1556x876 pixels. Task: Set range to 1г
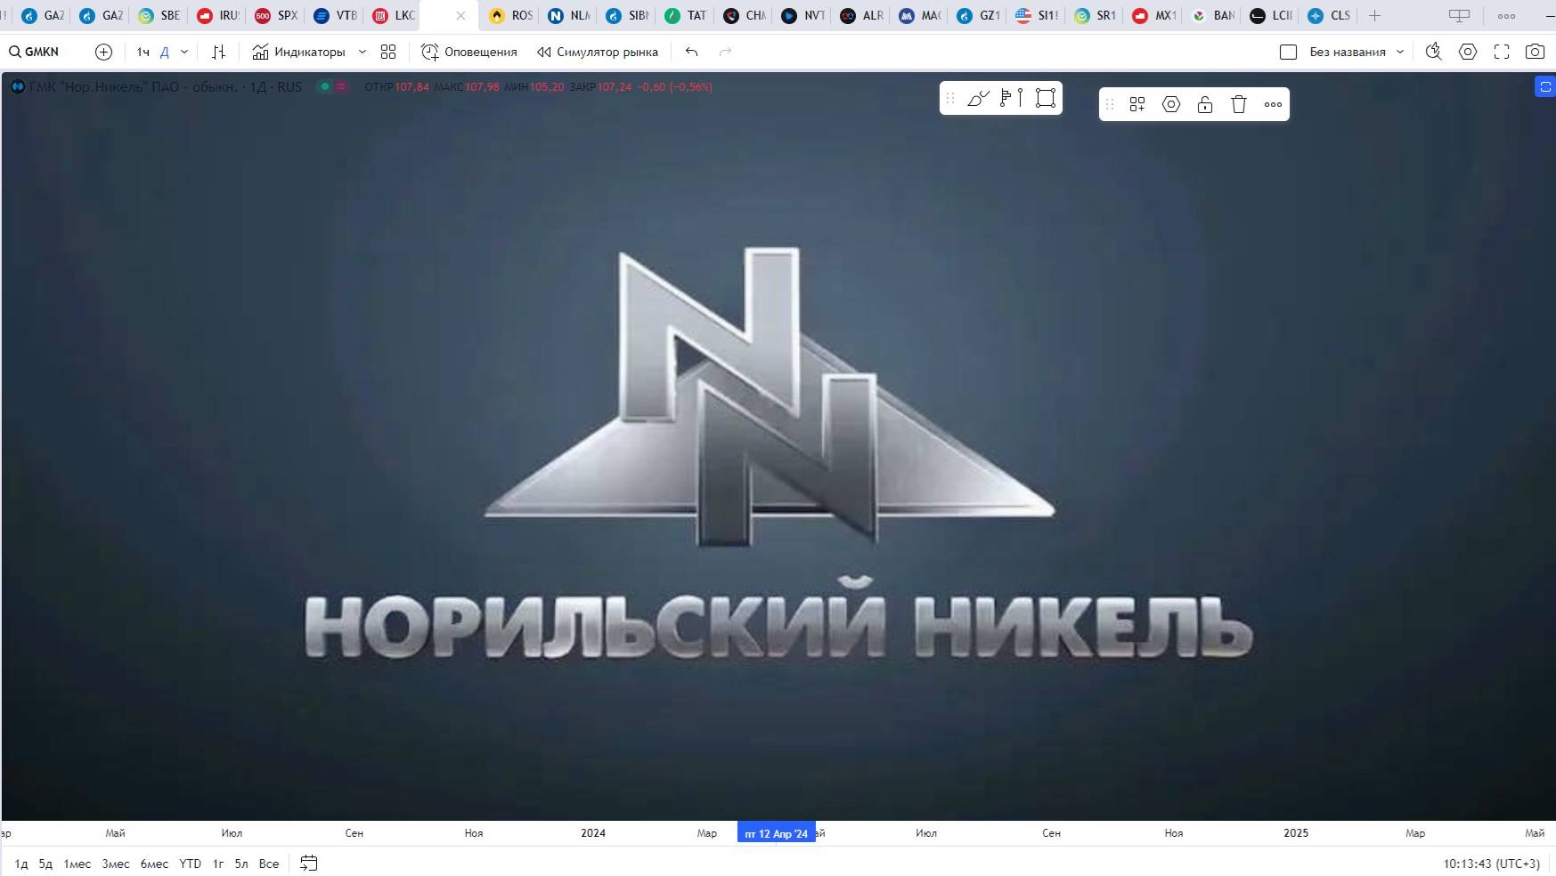[218, 864]
